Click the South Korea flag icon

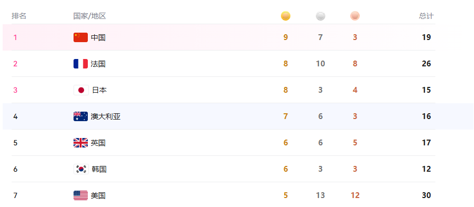pos(81,169)
